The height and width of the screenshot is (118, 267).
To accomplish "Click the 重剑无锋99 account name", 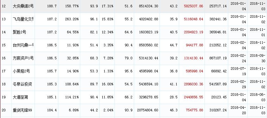I will 22,110.
